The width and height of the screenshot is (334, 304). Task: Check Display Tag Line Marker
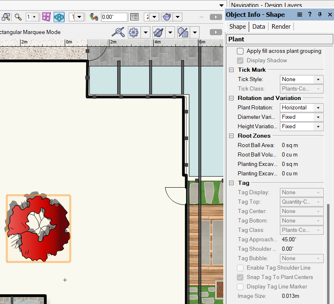tap(240, 287)
